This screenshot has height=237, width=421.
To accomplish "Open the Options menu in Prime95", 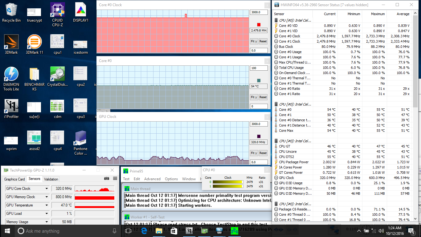I will [171, 179].
